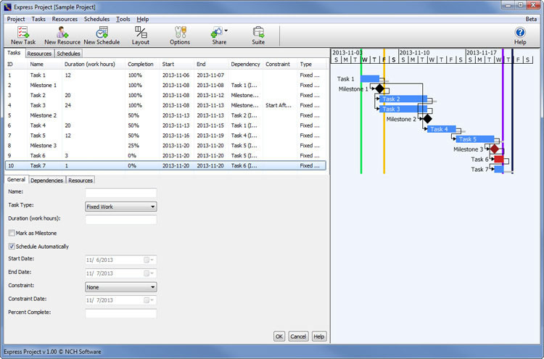Image resolution: width=544 pixels, height=359 pixels.
Task: Click the Express Project title bar icon
Action: pos(7,7)
